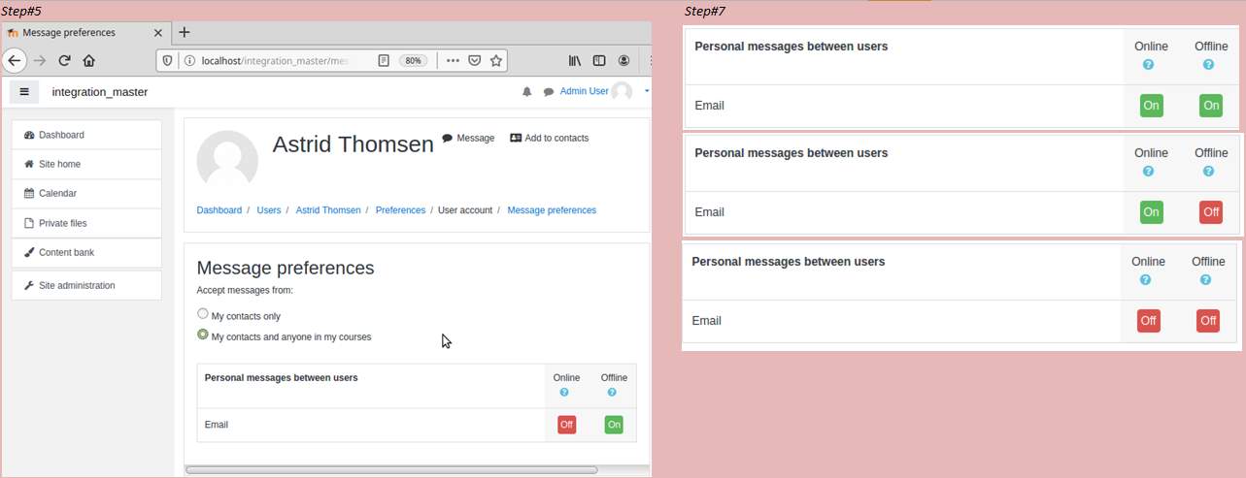The image size is (1246, 478).
Task: Click the tracking protection shield icon
Action: point(167,60)
